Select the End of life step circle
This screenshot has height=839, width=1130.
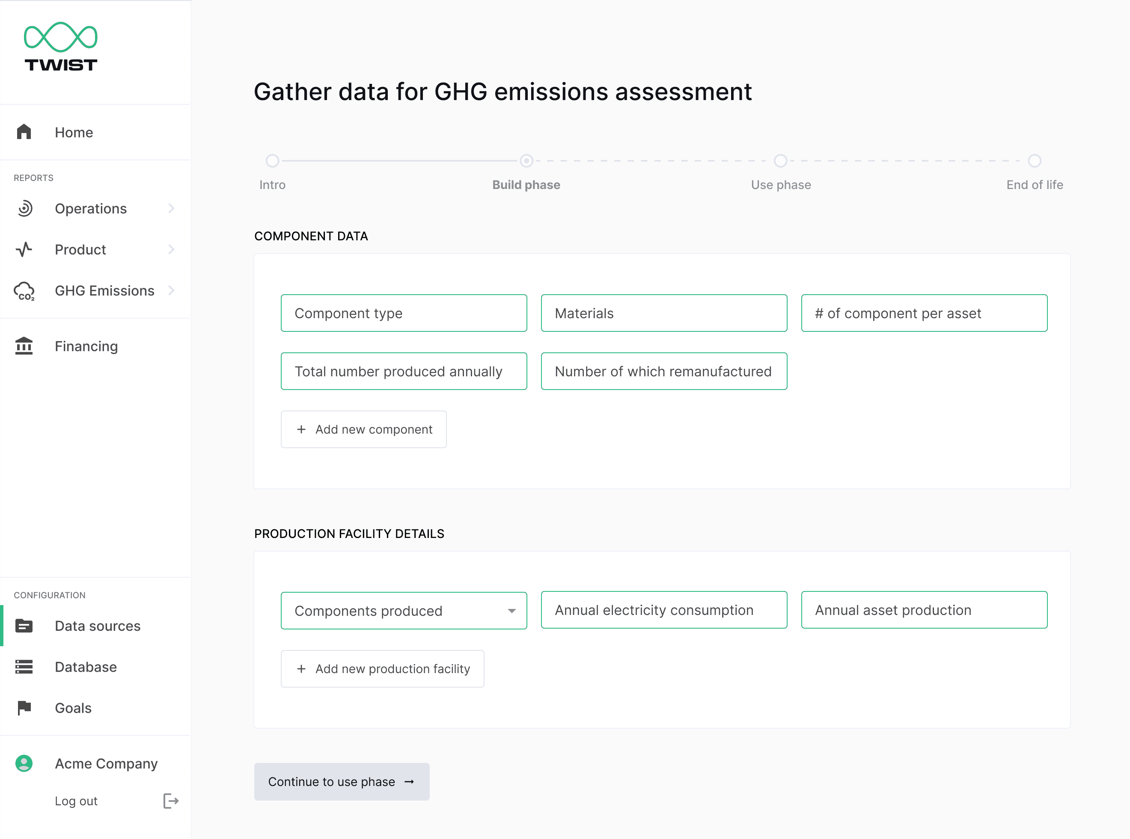(1035, 161)
